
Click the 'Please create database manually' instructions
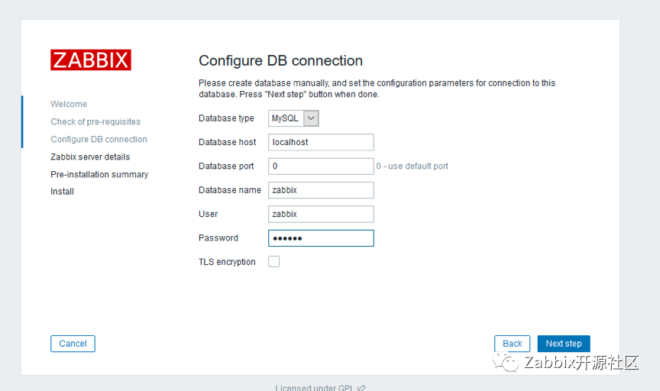coord(377,89)
